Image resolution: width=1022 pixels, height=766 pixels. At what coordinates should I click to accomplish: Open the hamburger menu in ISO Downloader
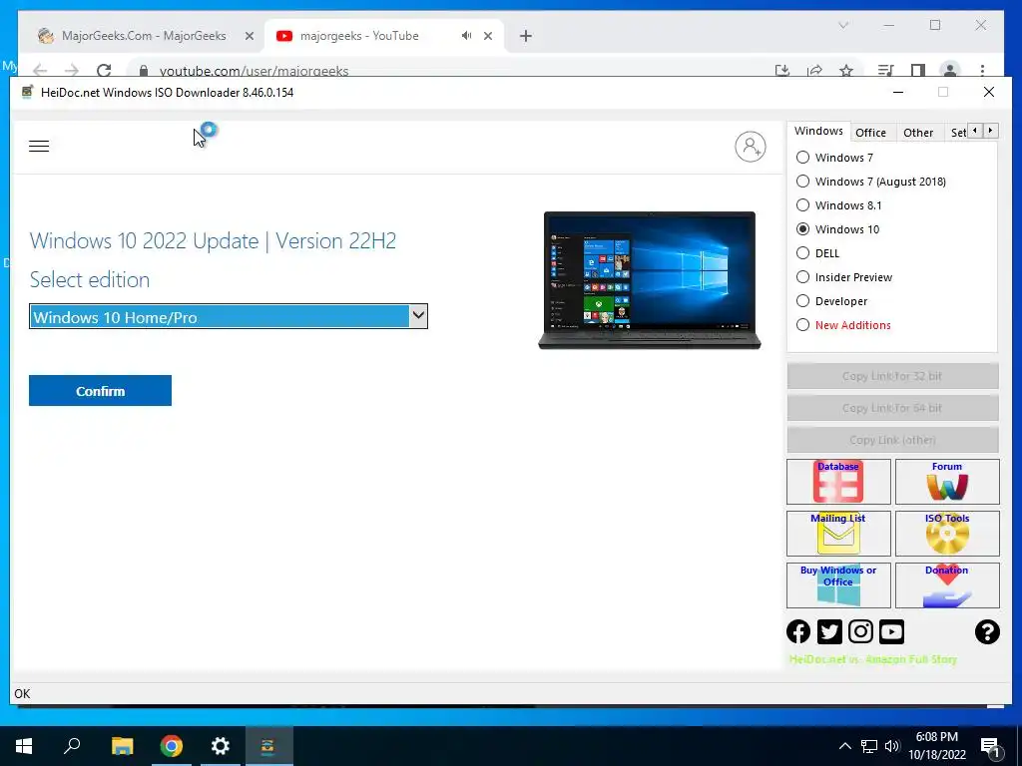pos(39,146)
